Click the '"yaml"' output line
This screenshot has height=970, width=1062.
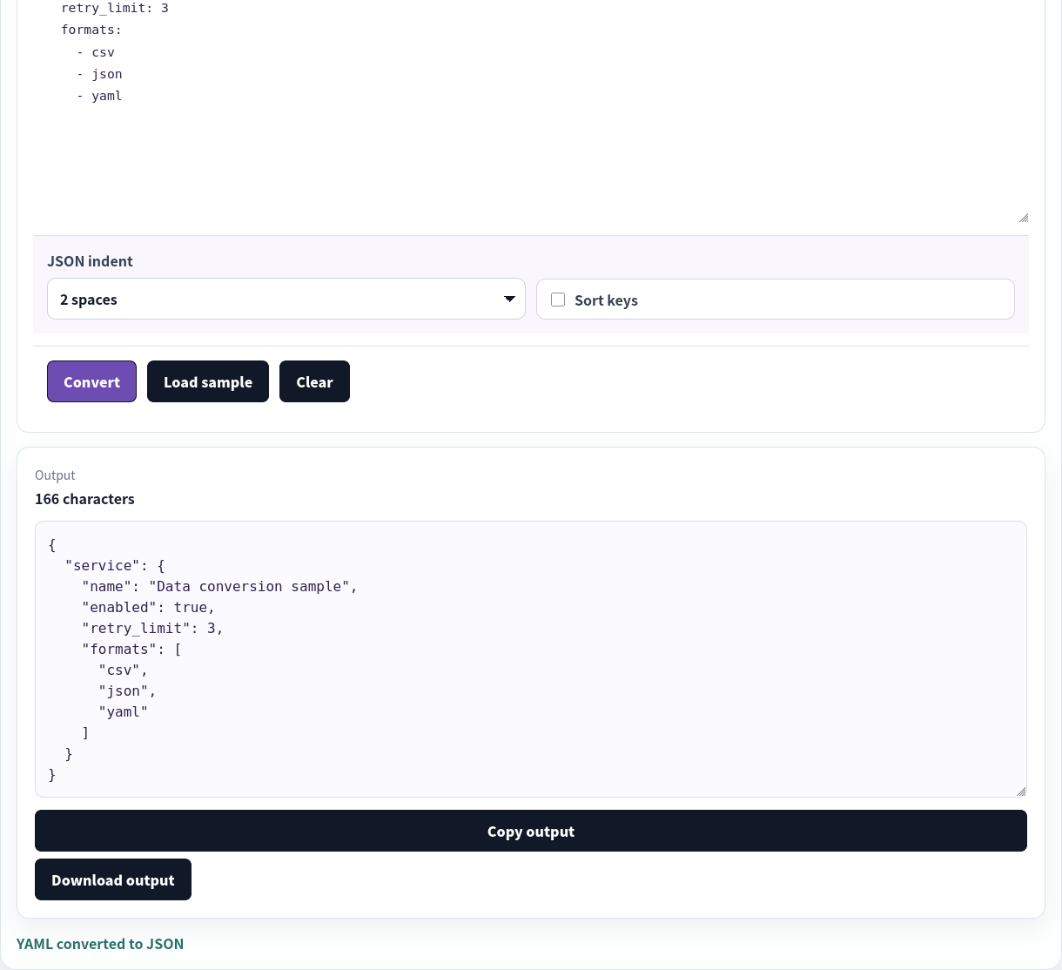[x=123, y=712]
